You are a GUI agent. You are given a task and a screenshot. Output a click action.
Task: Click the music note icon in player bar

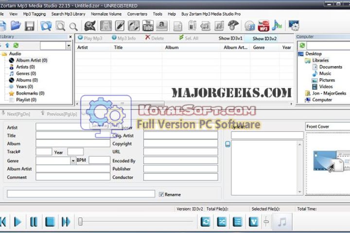point(282,222)
